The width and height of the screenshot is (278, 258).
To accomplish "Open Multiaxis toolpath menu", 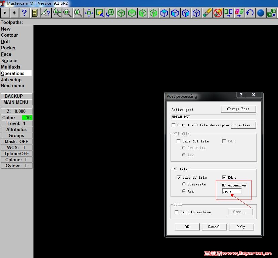I will point(10,67).
